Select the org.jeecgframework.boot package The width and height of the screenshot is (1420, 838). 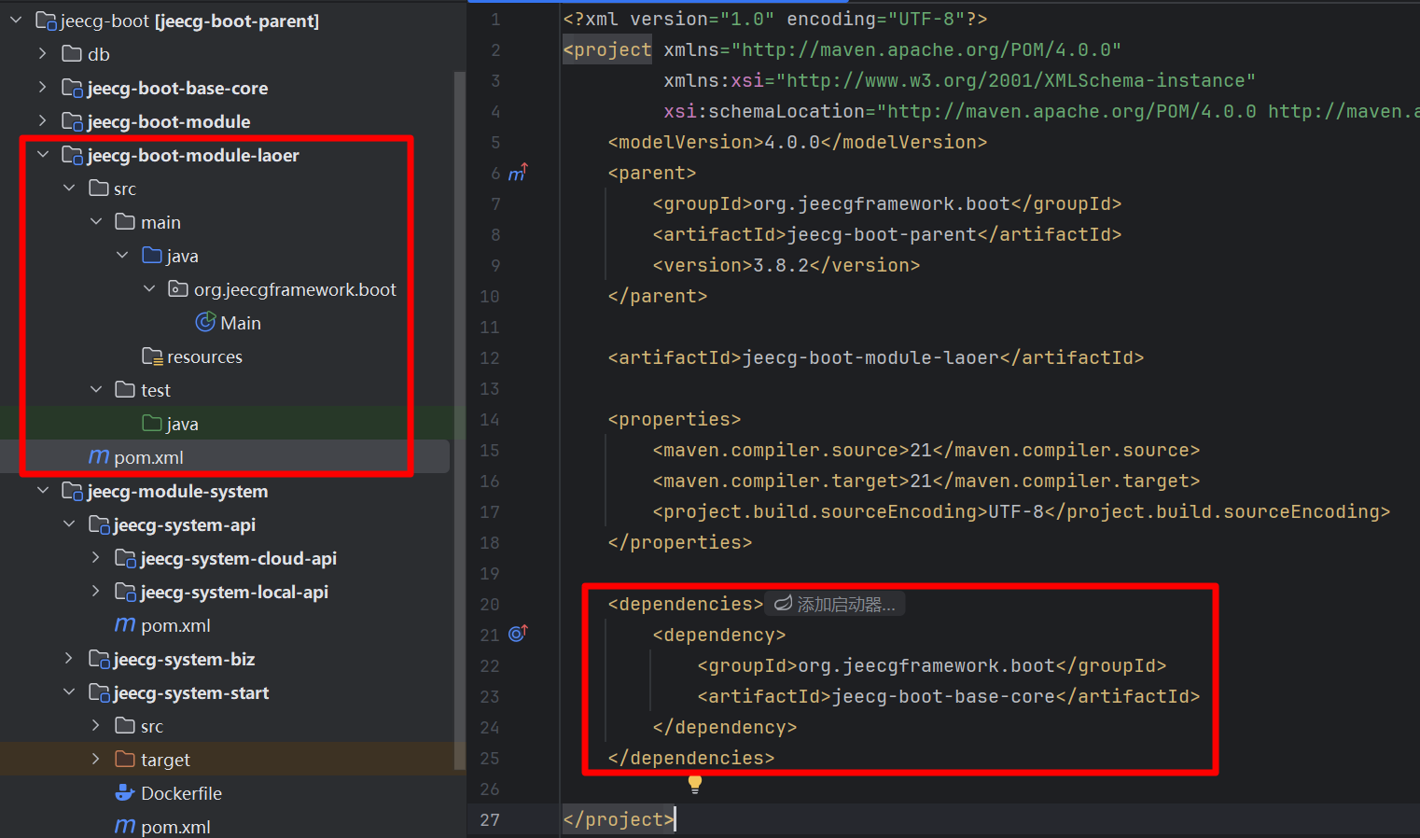pos(295,288)
